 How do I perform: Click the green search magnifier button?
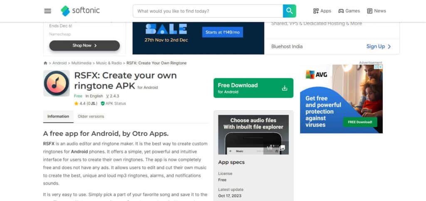point(290,11)
